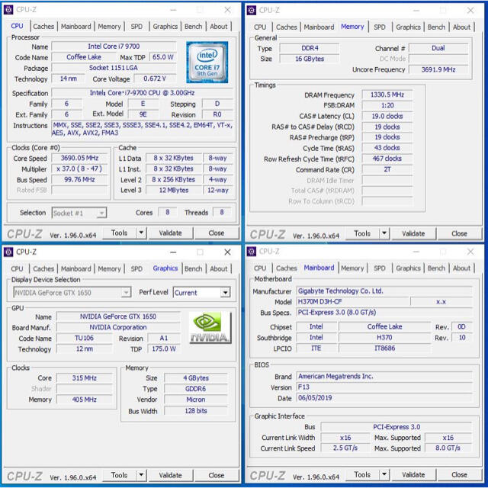Click Validate in Mainboard window
The image size is (488, 488).
413,474
